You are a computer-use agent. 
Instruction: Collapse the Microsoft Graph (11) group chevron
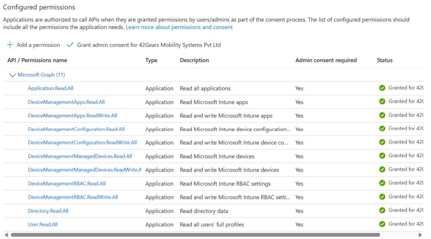[12, 75]
